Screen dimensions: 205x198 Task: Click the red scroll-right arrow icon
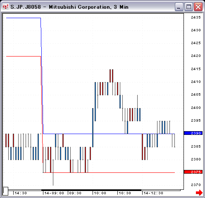coord(199,193)
